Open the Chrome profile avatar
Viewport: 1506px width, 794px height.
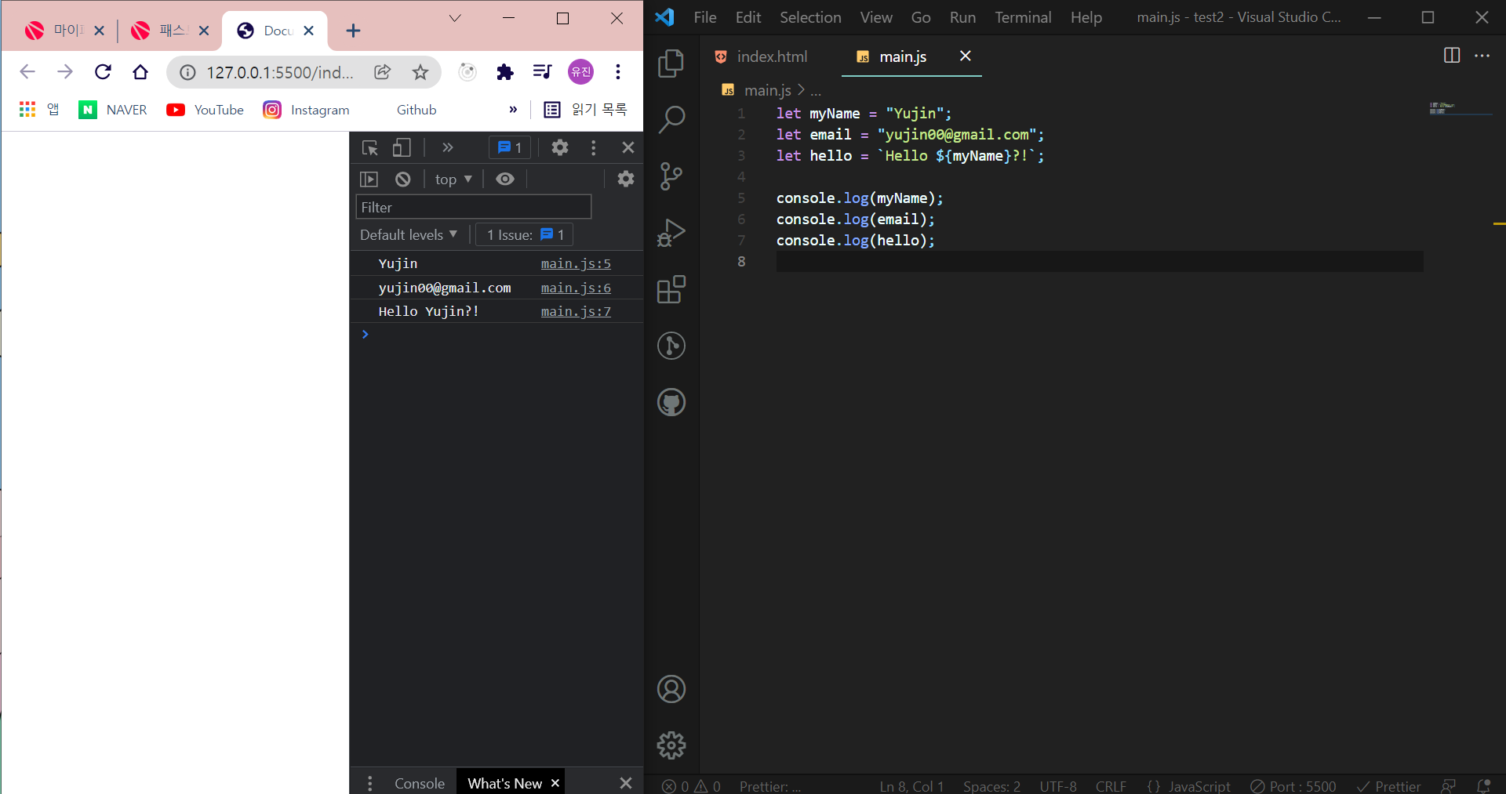(x=580, y=72)
